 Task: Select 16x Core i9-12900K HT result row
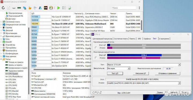(x=86, y=17)
